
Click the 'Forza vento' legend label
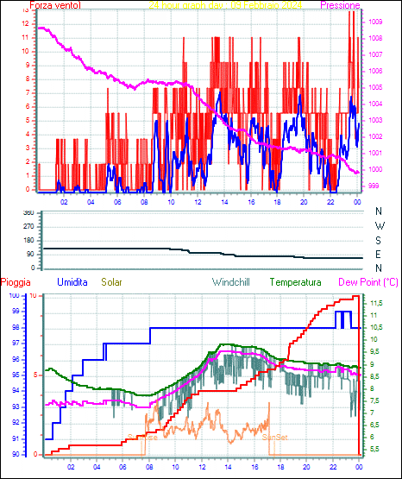pyautogui.click(x=55, y=5)
